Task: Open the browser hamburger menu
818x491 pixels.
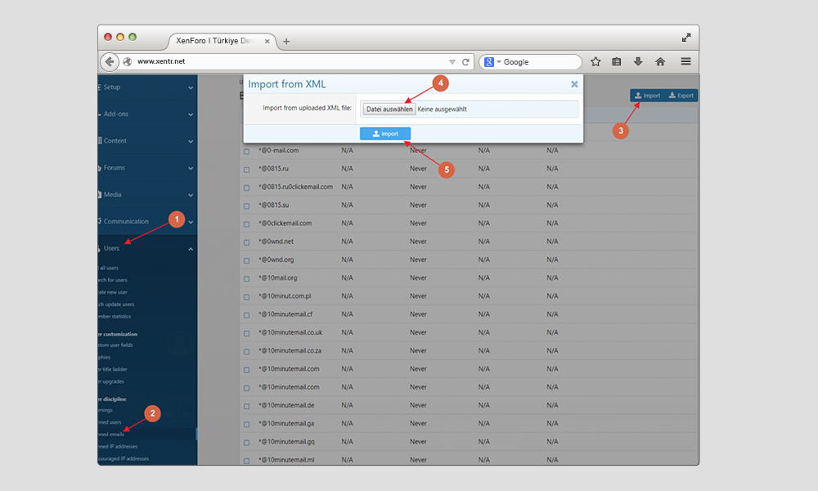Action: coord(686,61)
